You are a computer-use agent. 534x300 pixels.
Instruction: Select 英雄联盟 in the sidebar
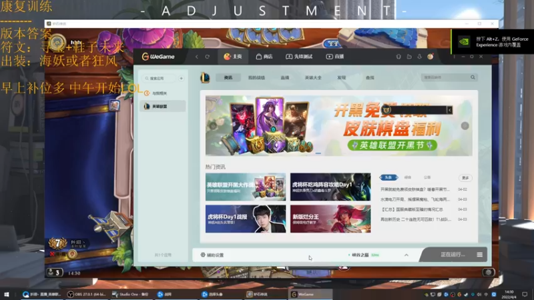click(163, 107)
